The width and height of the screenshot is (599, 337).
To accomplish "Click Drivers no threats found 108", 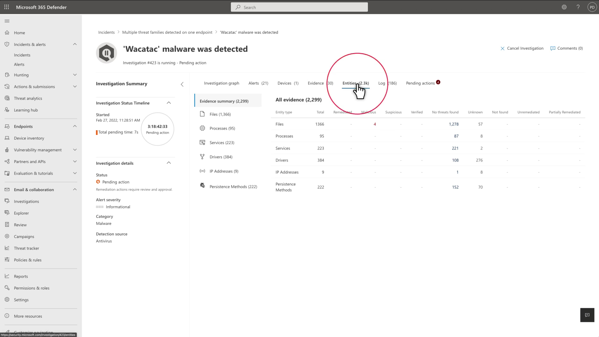I will (455, 160).
